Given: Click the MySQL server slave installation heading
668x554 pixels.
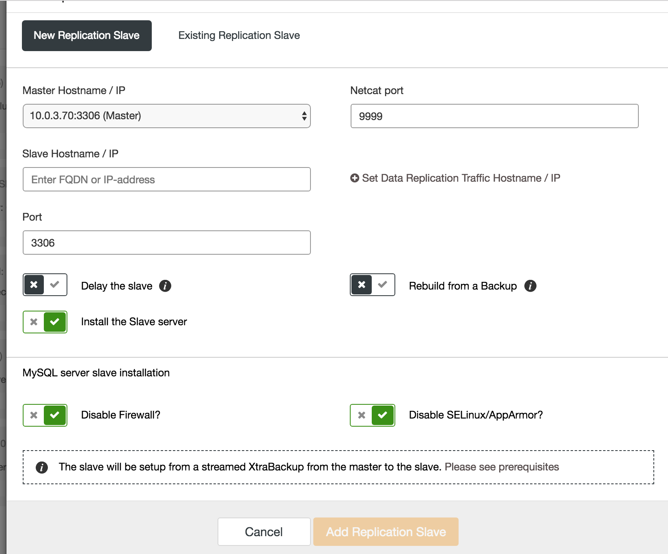Looking at the screenshot, I should 96,373.
